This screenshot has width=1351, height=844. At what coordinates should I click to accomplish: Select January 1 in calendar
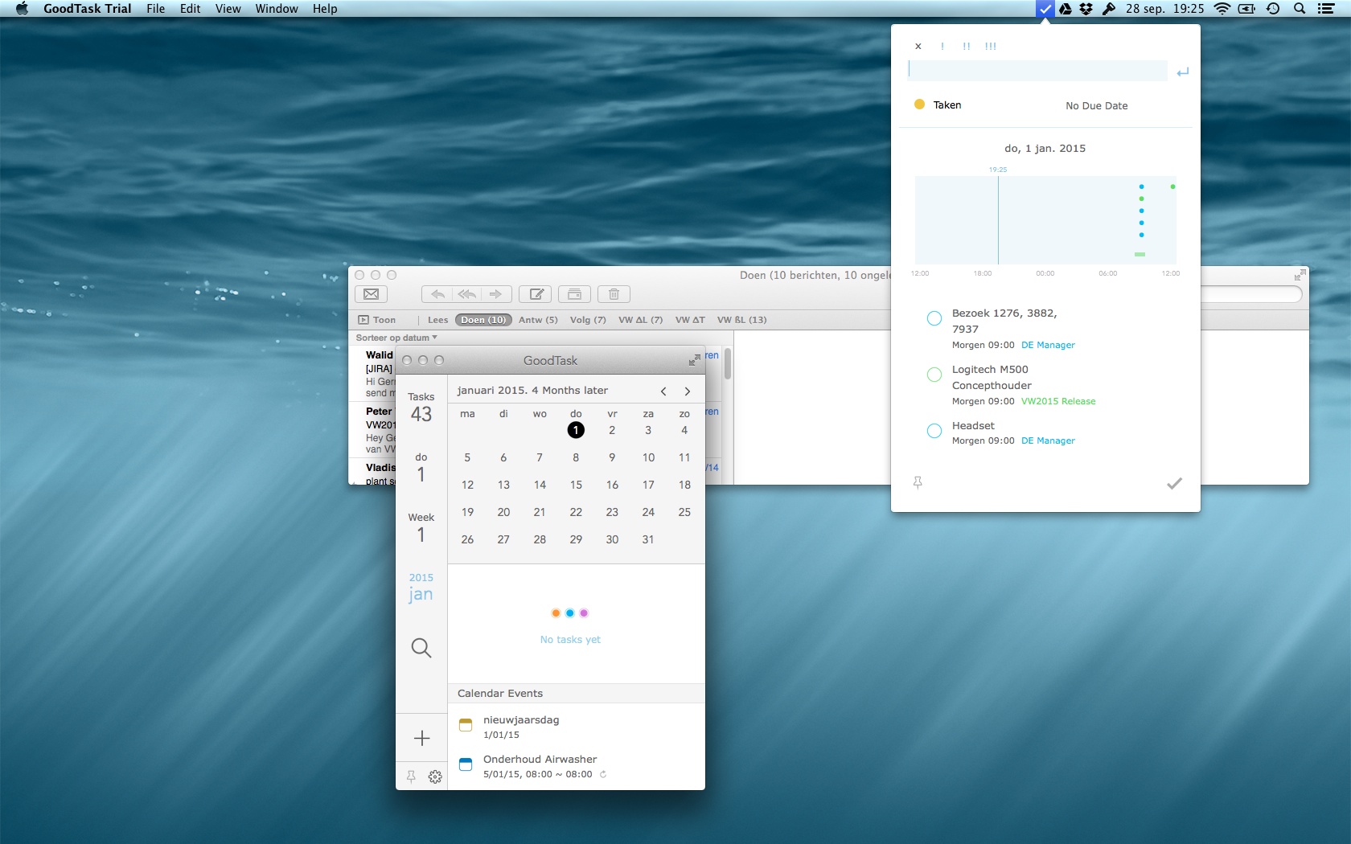(576, 430)
